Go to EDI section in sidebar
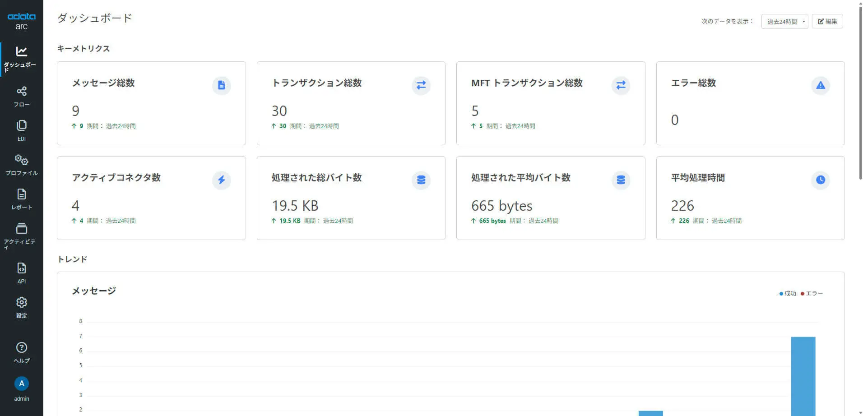This screenshot has width=863, height=416. (21, 131)
